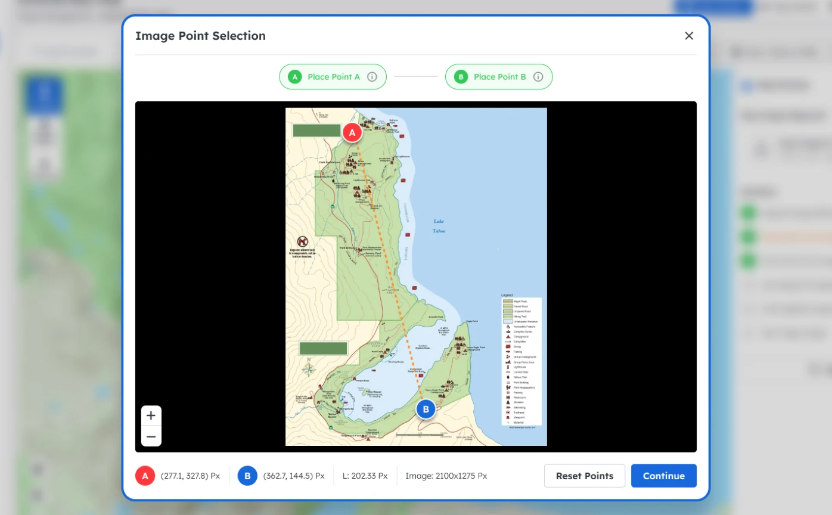Open info icon next to Place Point B
This screenshot has height=515, width=832.
[x=538, y=77]
